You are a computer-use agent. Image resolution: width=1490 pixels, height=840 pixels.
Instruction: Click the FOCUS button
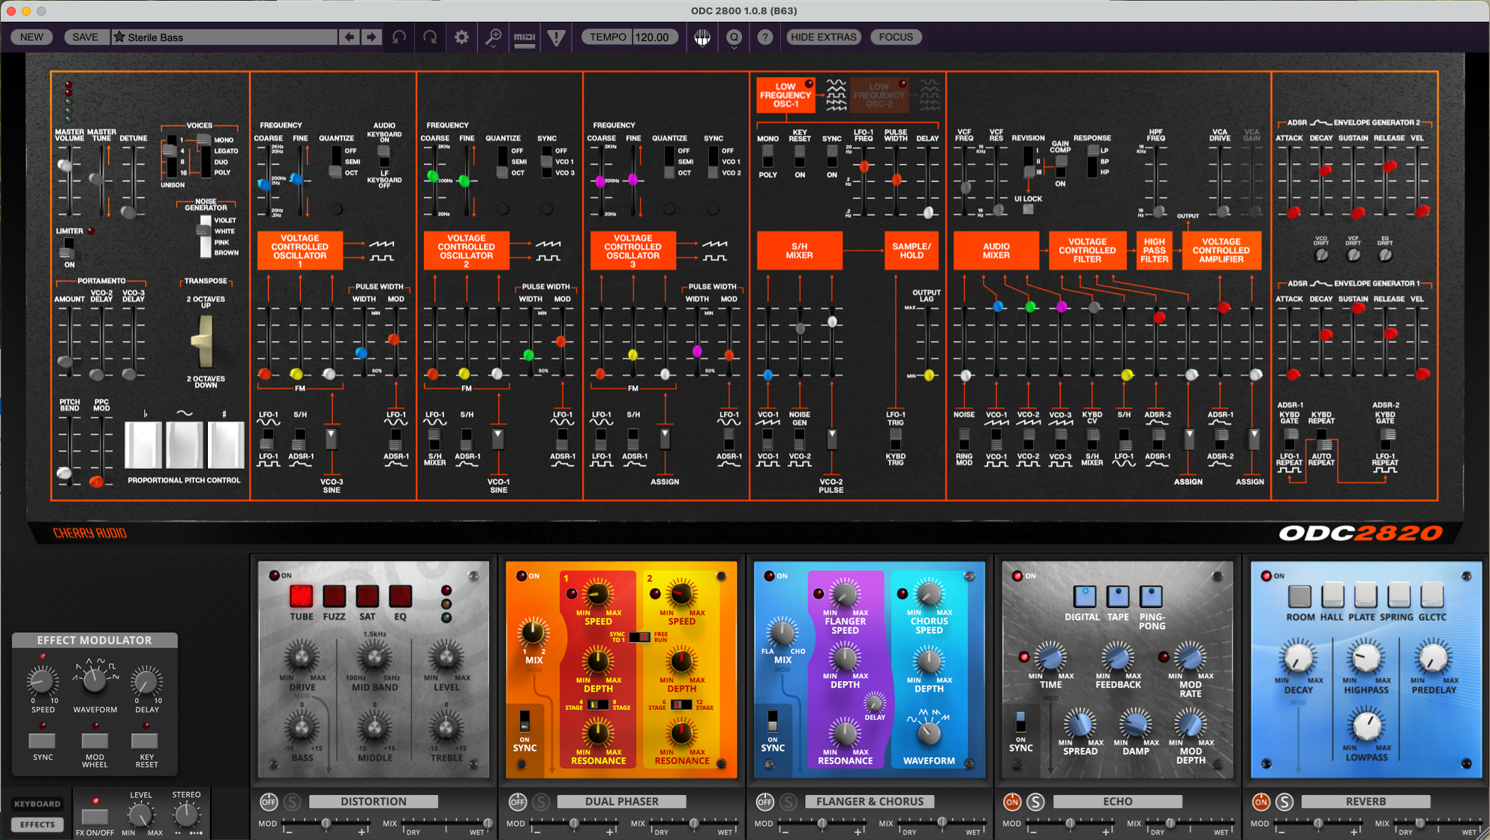click(896, 37)
